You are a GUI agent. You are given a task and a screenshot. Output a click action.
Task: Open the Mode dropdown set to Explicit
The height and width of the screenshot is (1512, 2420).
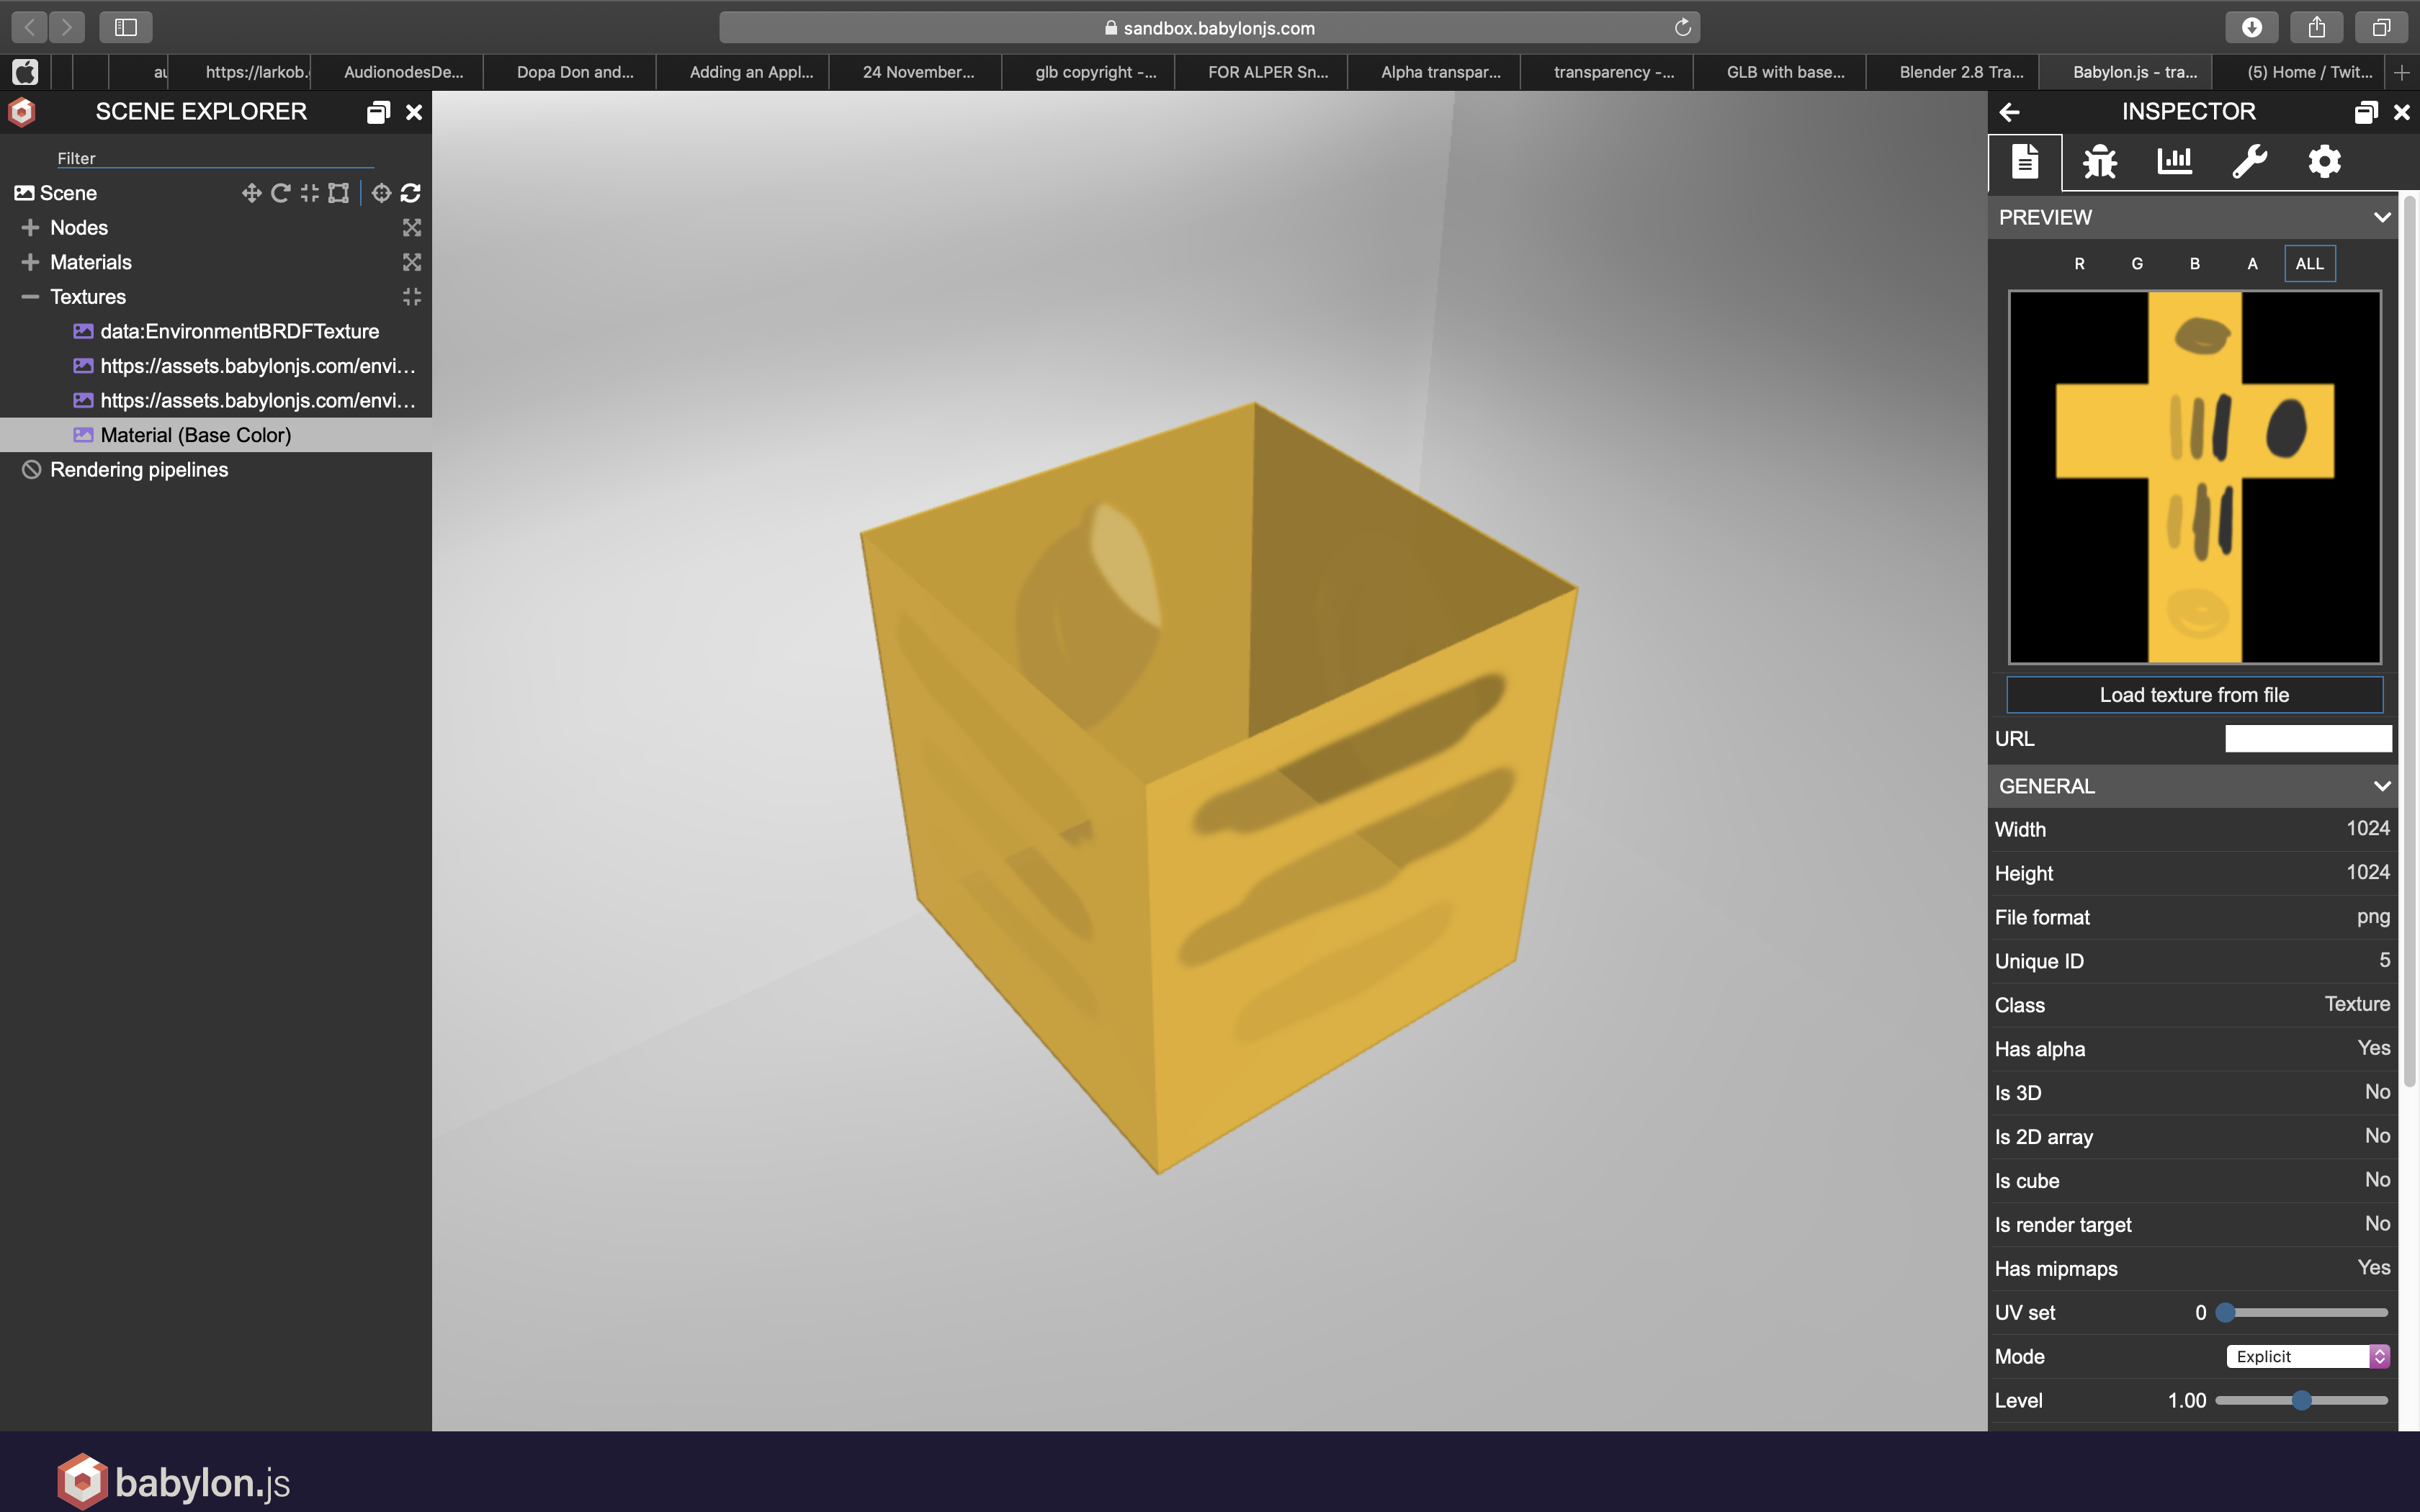coord(2307,1356)
